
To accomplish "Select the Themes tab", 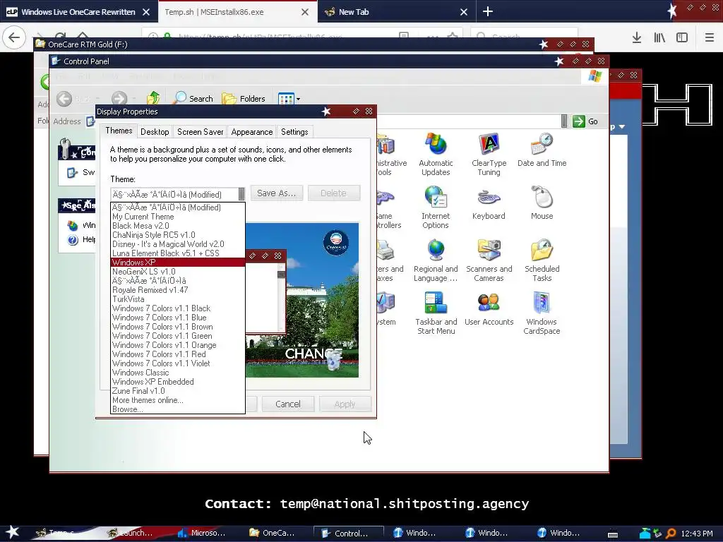I will [119, 131].
